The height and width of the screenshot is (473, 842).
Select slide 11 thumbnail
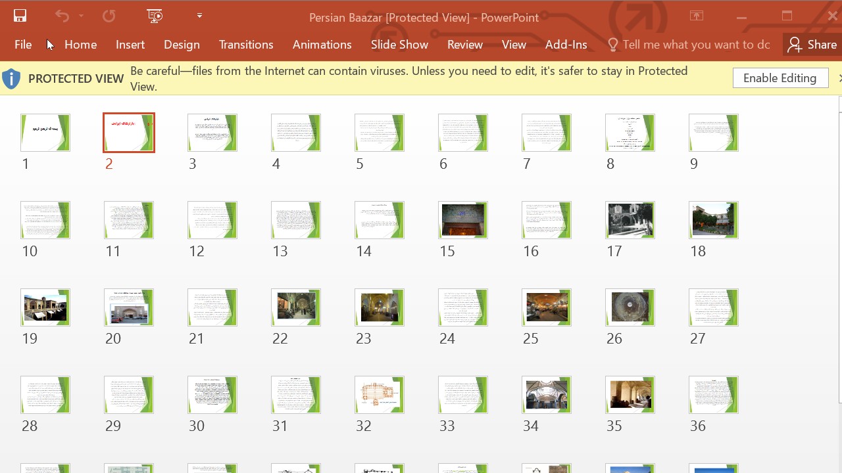(x=129, y=220)
